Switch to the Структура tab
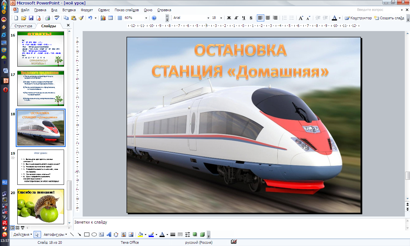Image resolution: width=410 pixels, height=246 pixels. click(x=23, y=26)
